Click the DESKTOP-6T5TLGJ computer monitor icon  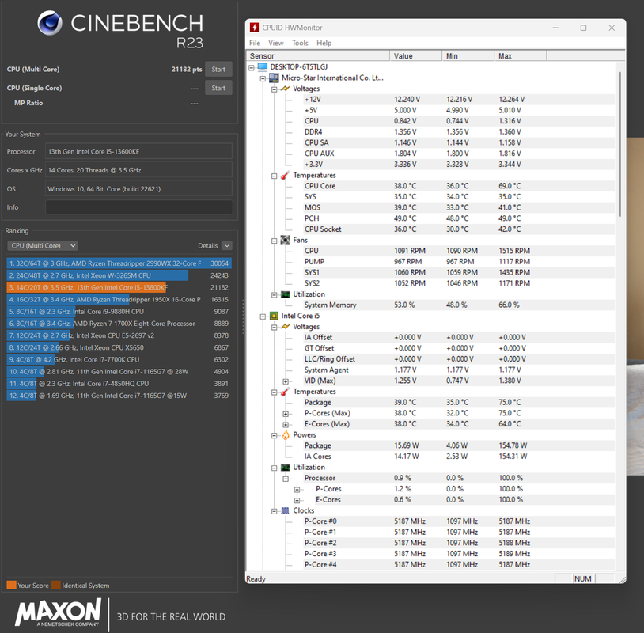(263, 67)
